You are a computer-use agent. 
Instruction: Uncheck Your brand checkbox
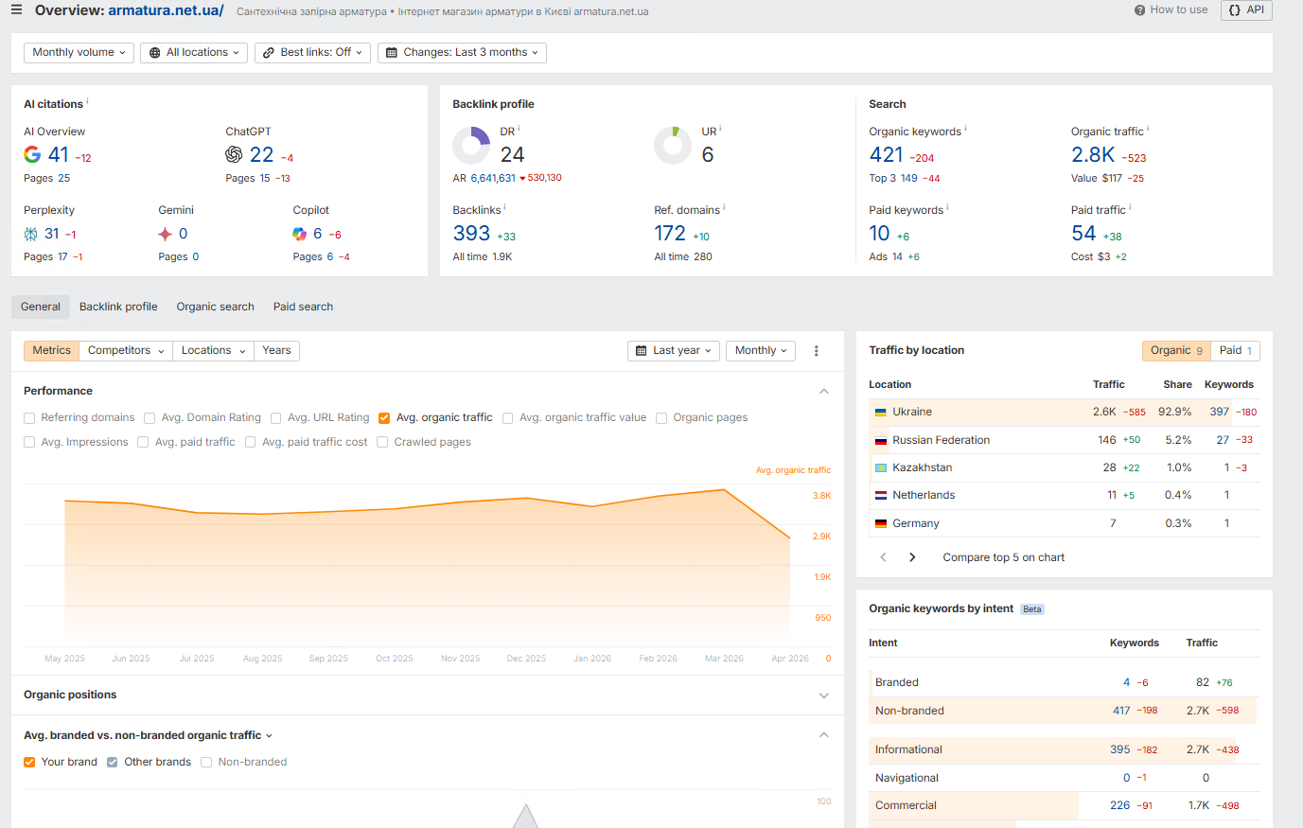(x=29, y=763)
